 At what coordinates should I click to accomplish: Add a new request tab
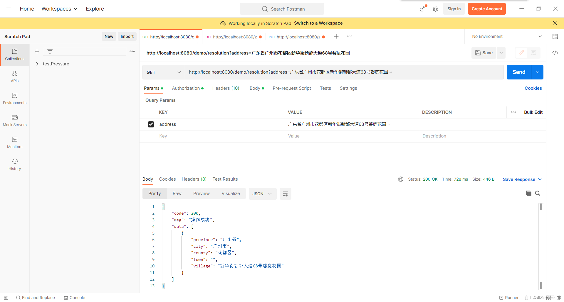[336, 36]
